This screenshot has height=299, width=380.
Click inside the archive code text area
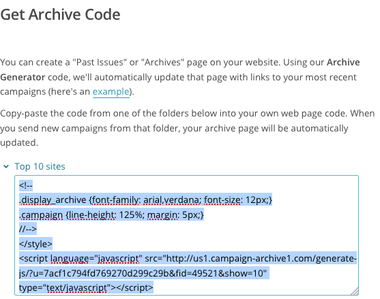[x=186, y=236]
